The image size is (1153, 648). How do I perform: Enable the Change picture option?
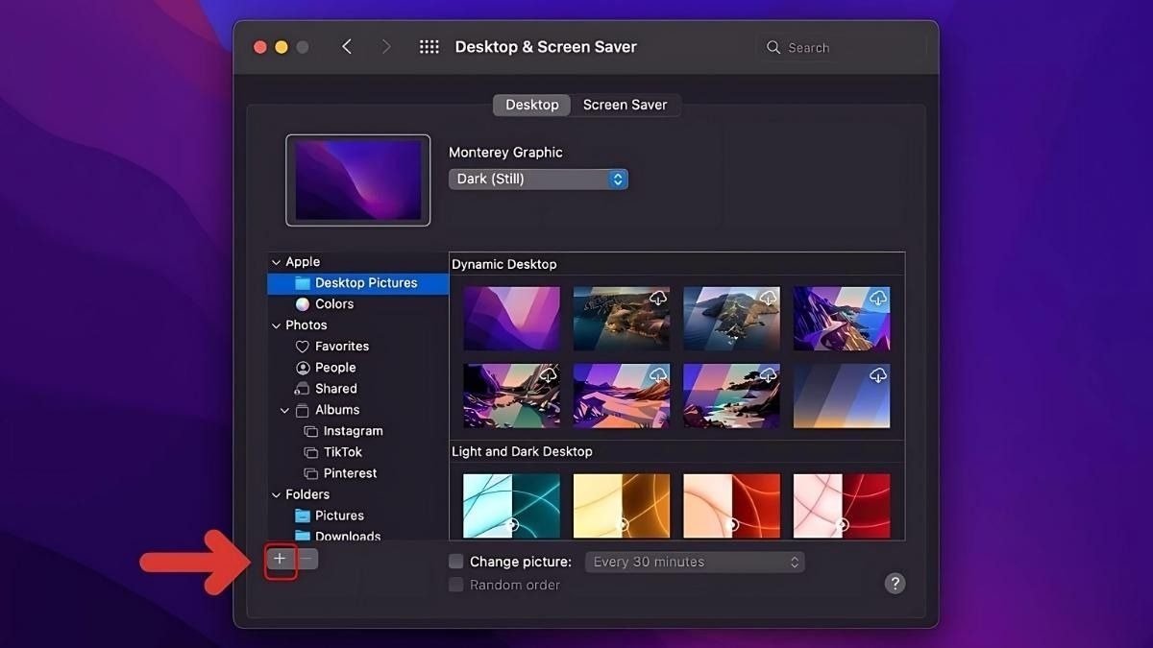454,562
